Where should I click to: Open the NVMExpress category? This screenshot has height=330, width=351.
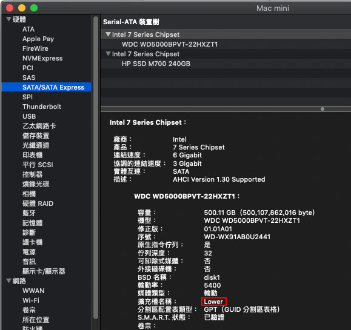coord(42,58)
